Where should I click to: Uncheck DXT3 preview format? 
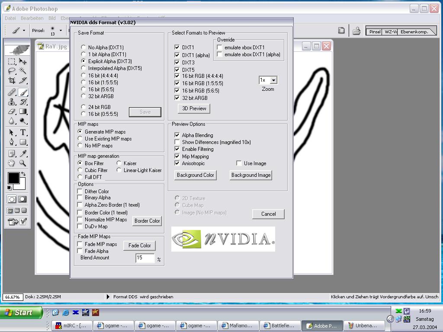click(x=177, y=62)
